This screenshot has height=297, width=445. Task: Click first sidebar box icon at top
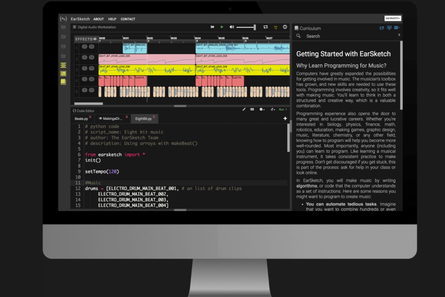[63, 27]
